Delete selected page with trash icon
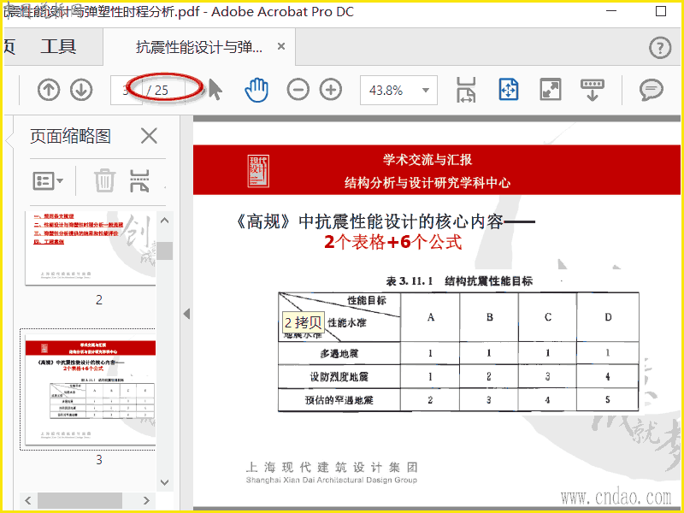This screenshot has height=513, width=684. [104, 180]
